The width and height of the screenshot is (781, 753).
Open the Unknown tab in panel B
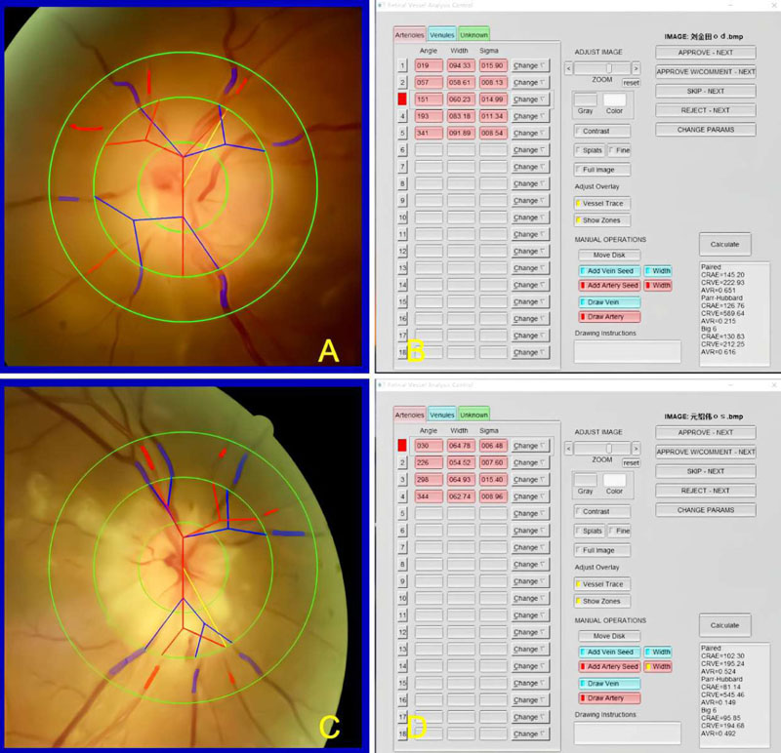point(473,35)
